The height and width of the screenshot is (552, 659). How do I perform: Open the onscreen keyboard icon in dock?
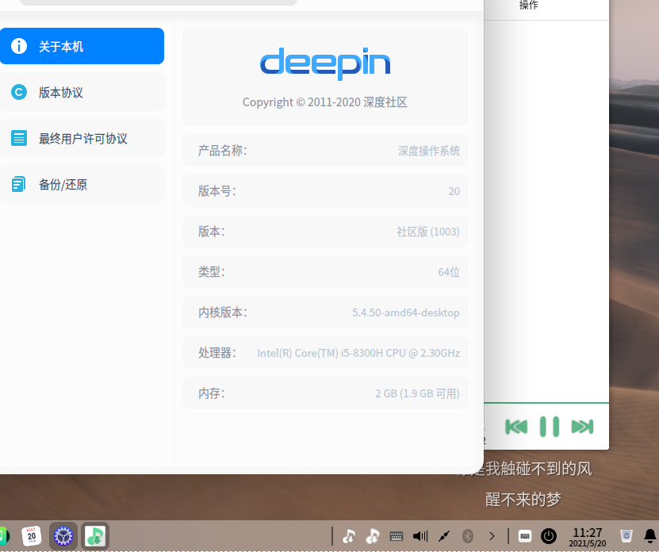click(525, 536)
